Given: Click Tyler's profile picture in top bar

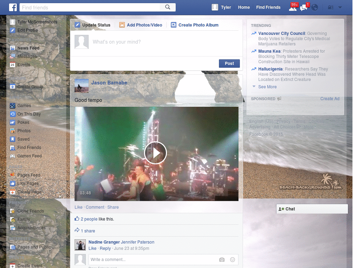Looking at the screenshot, I should pyautogui.click(x=215, y=7).
